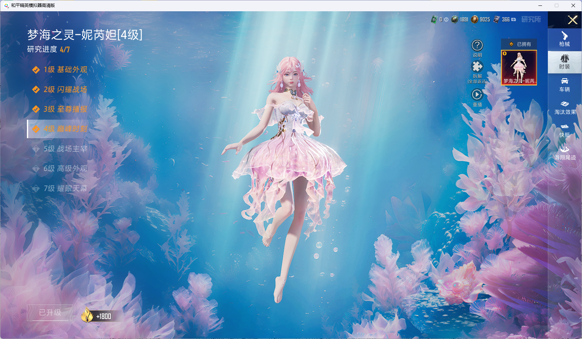Click the flame +1800 popularity icon
582x339 pixels.
point(88,315)
